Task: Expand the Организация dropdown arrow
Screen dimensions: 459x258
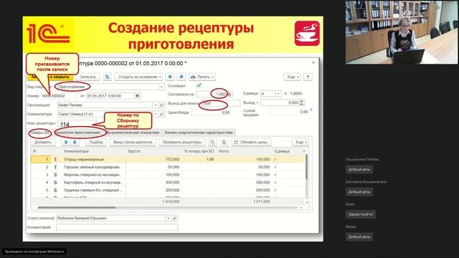Action: pyautogui.click(x=156, y=105)
